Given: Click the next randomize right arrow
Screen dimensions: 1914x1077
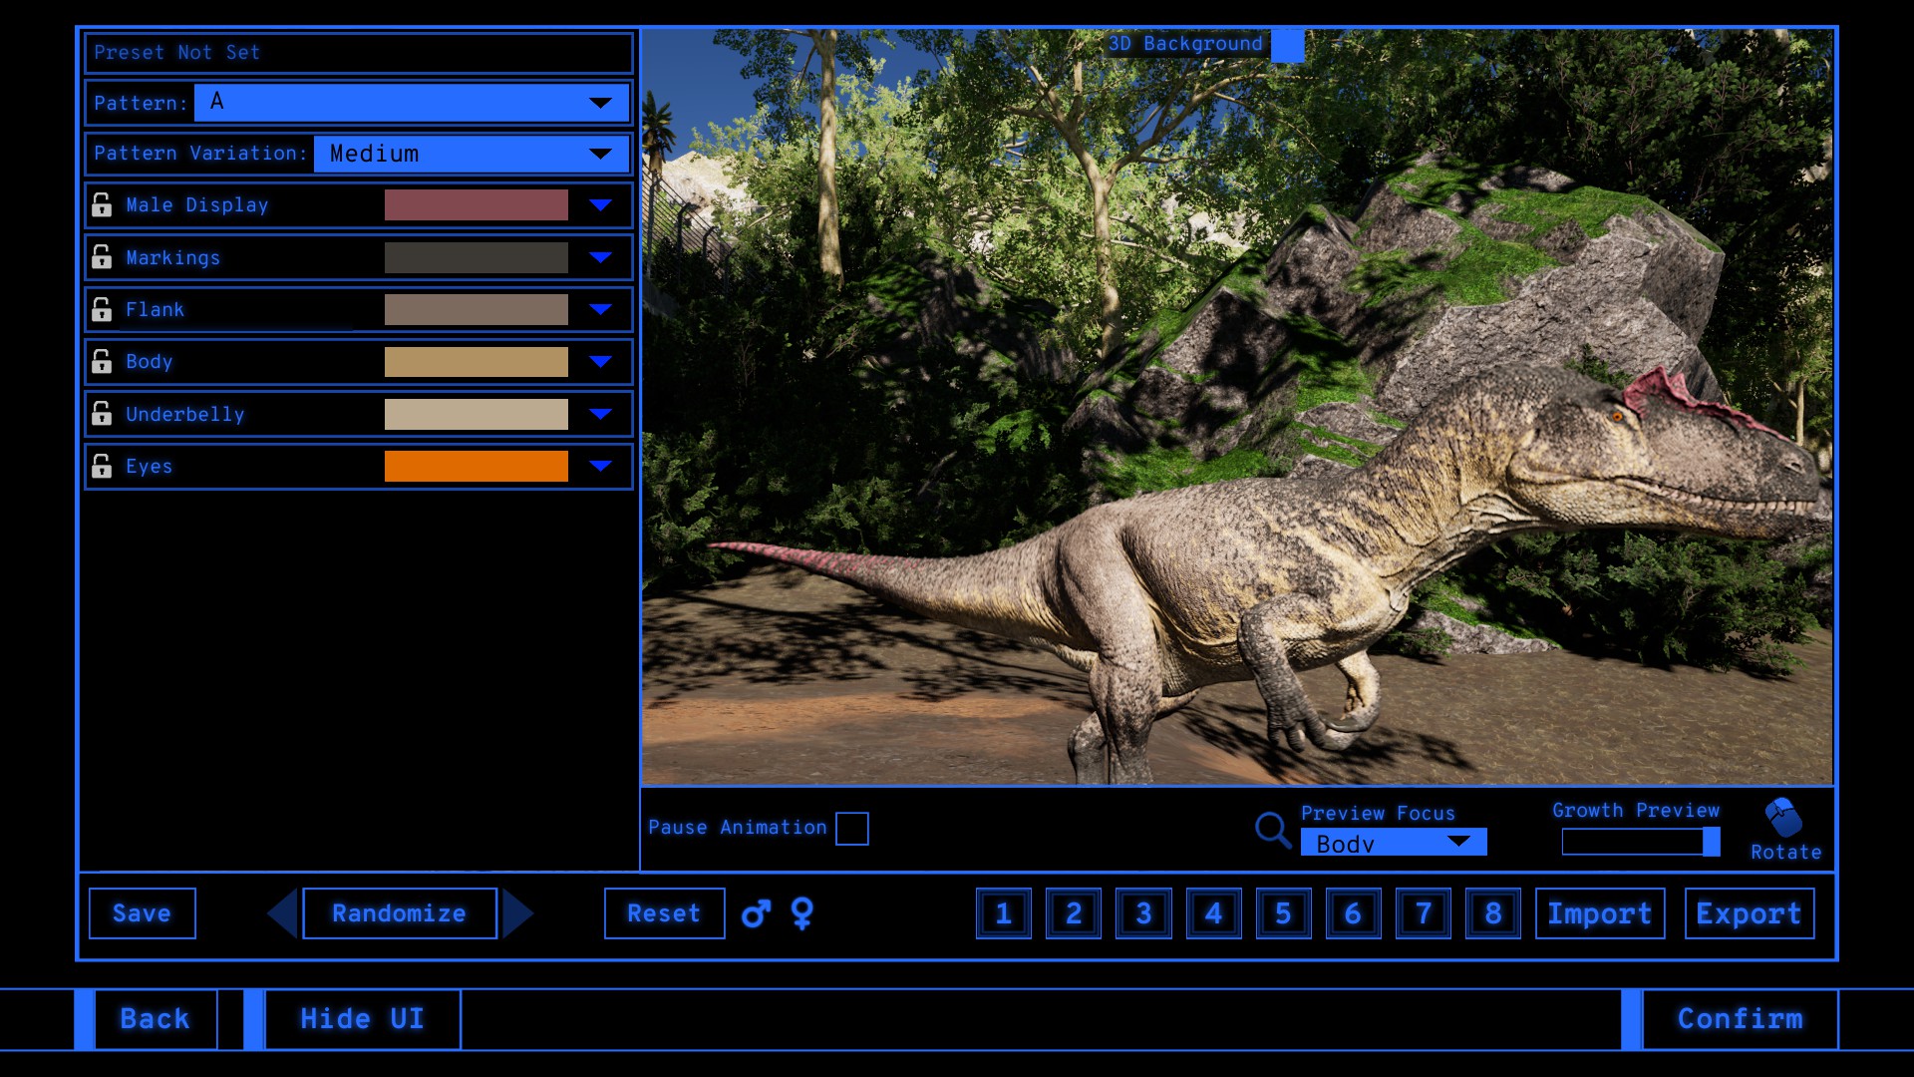Looking at the screenshot, I should coord(517,913).
